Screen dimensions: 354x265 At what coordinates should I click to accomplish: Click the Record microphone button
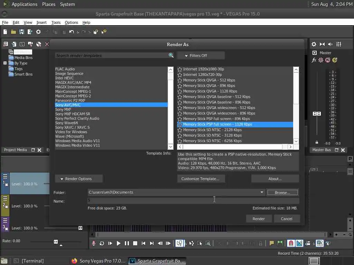click(x=93, y=243)
